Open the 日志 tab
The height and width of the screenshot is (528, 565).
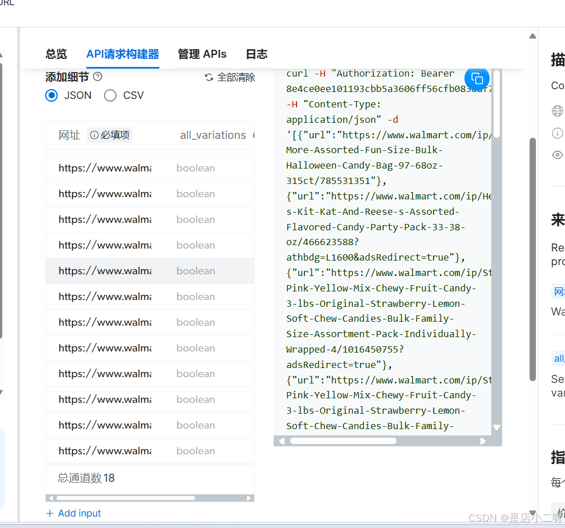[x=257, y=54]
